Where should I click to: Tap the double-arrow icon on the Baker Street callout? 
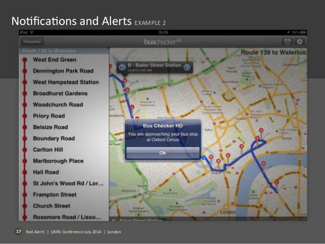pyautogui.click(x=122, y=67)
